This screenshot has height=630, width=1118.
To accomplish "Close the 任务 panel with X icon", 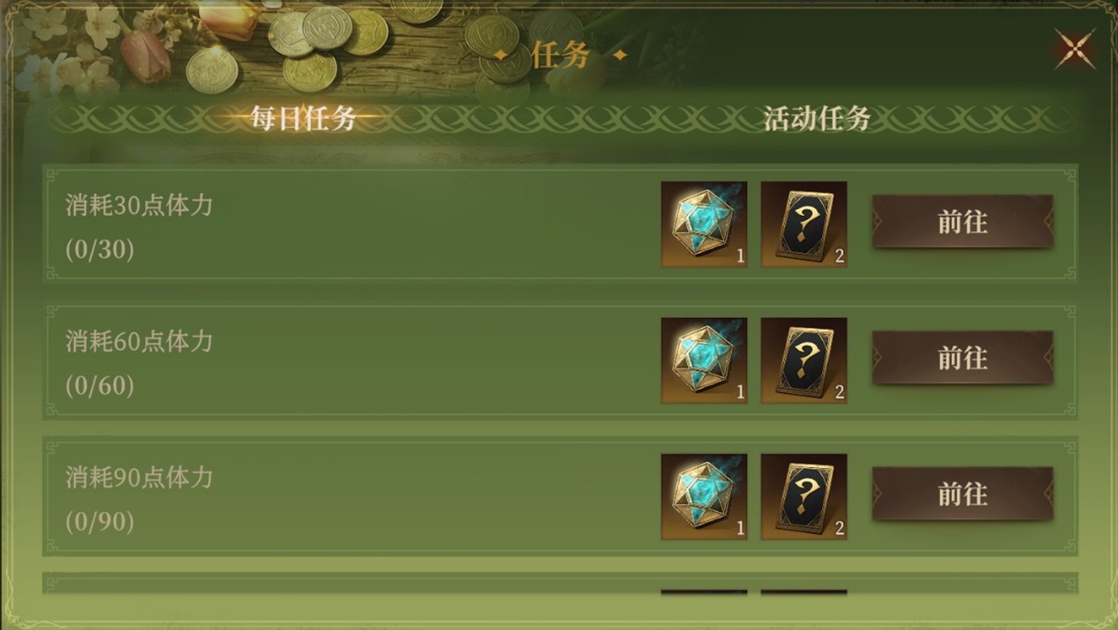I will pos(1075,48).
